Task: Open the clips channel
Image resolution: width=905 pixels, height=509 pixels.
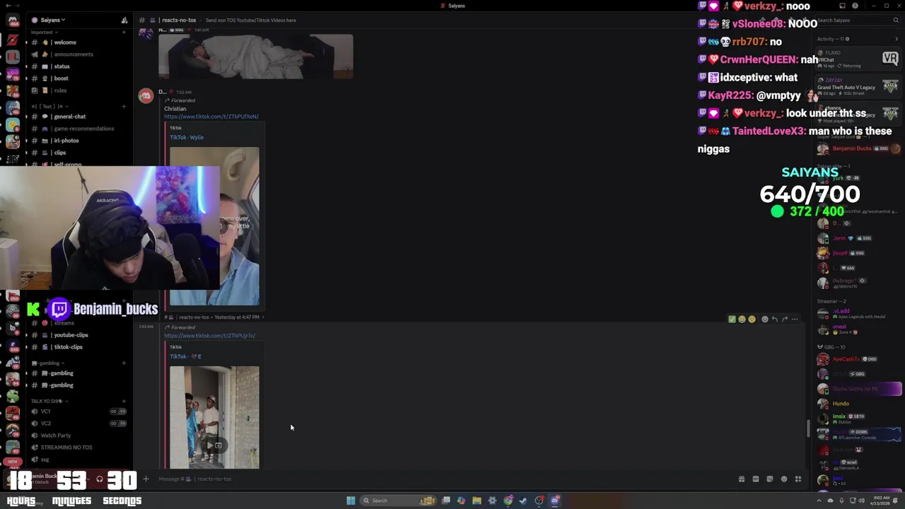Action: (76, 153)
